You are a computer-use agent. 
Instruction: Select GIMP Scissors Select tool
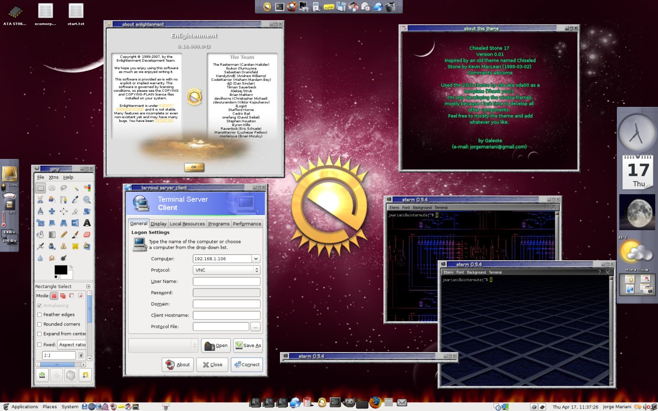(x=41, y=200)
